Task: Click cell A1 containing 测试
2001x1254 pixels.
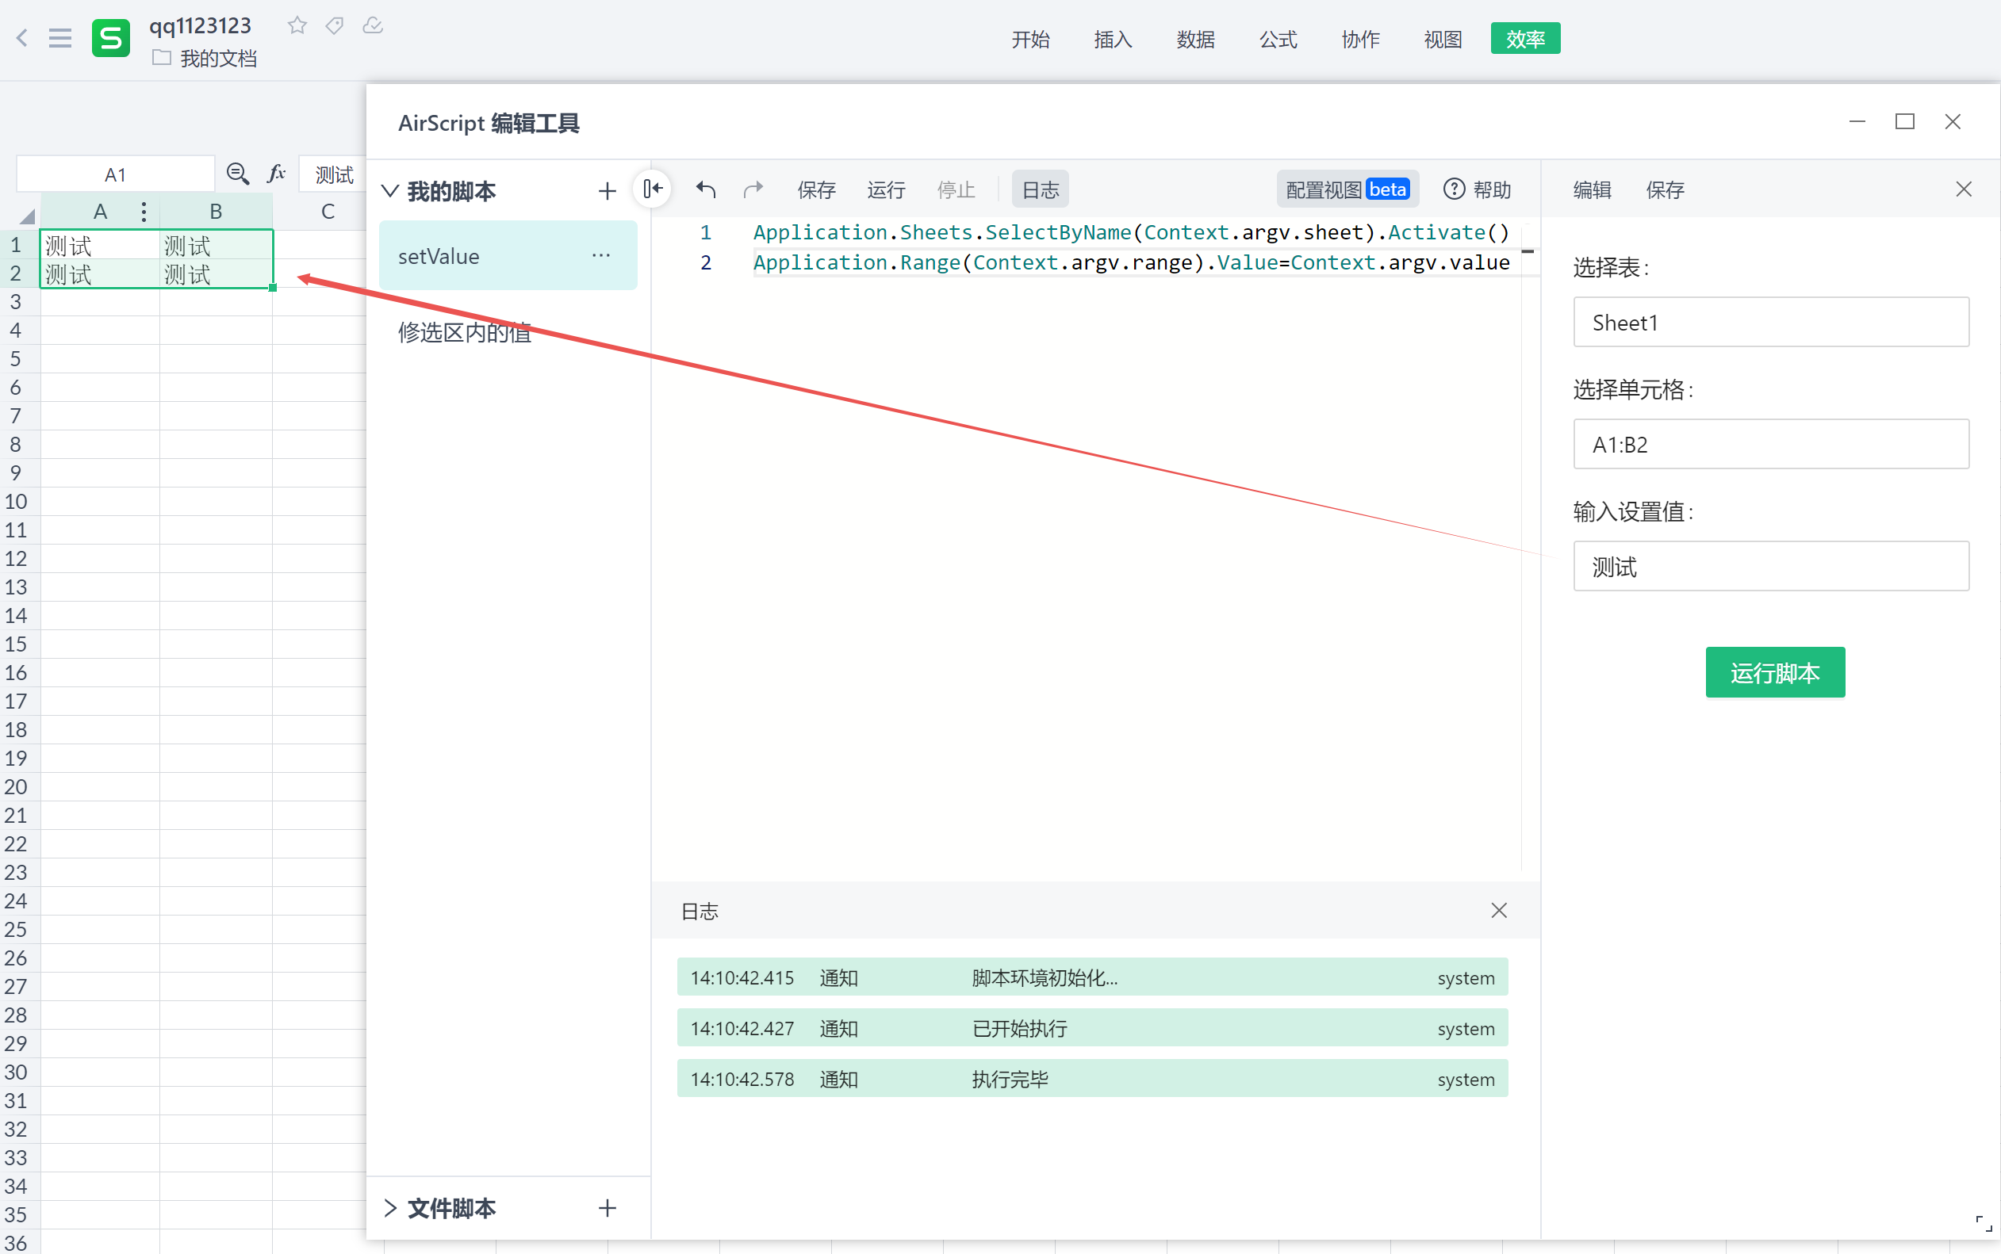Action: [100, 246]
